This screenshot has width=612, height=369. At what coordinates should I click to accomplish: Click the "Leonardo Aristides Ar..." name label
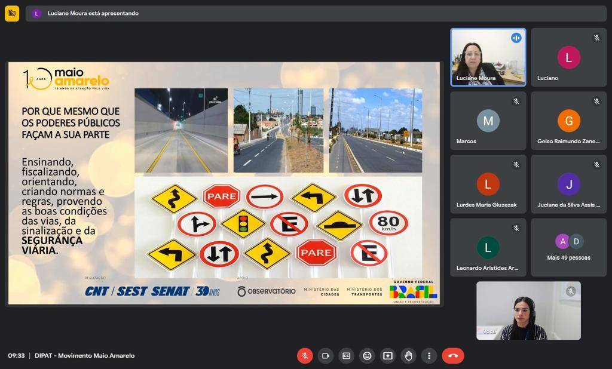(488, 268)
